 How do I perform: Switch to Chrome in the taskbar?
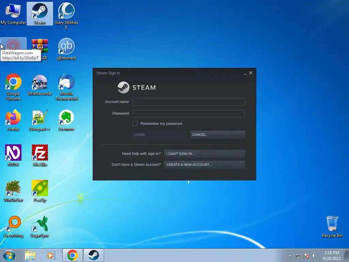tap(73, 255)
